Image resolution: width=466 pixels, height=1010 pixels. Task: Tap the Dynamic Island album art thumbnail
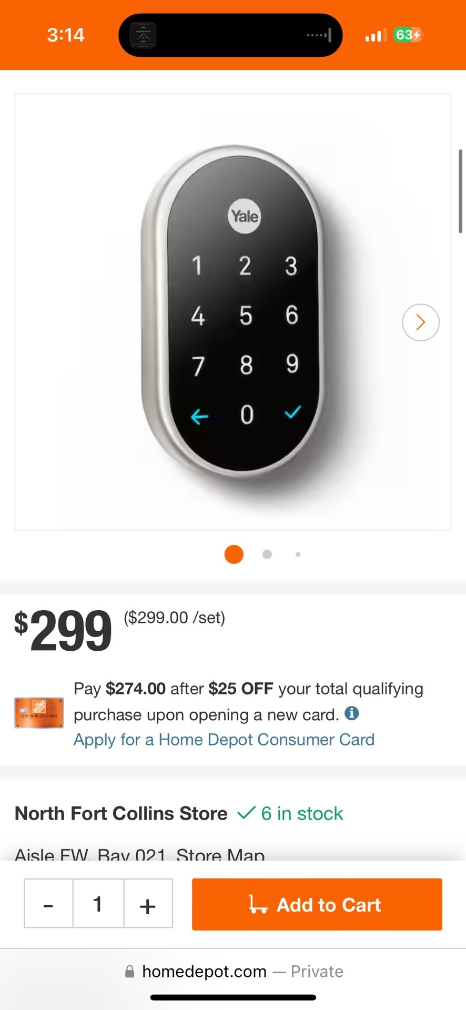143,35
